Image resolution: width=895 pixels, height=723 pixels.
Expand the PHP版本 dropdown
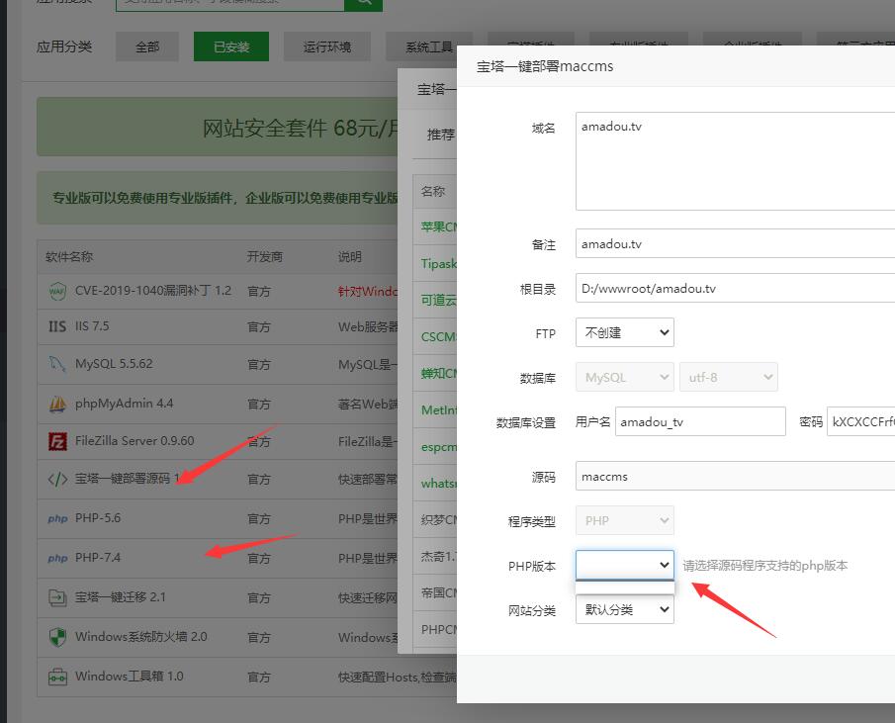point(624,565)
